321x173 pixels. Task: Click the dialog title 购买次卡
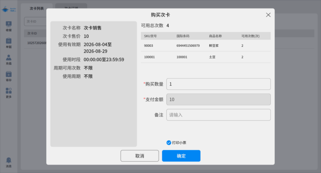coord(160,15)
